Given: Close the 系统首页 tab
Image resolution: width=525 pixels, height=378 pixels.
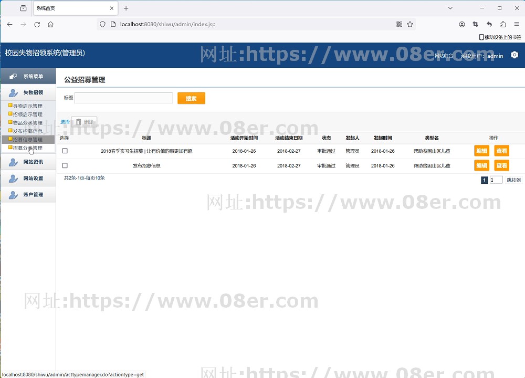Looking at the screenshot, I should click(112, 8).
